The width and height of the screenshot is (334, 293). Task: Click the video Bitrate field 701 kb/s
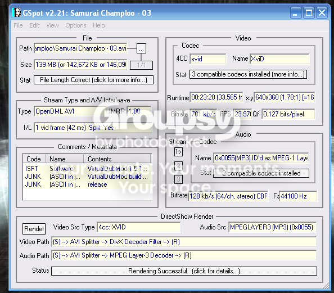[x=203, y=114]
